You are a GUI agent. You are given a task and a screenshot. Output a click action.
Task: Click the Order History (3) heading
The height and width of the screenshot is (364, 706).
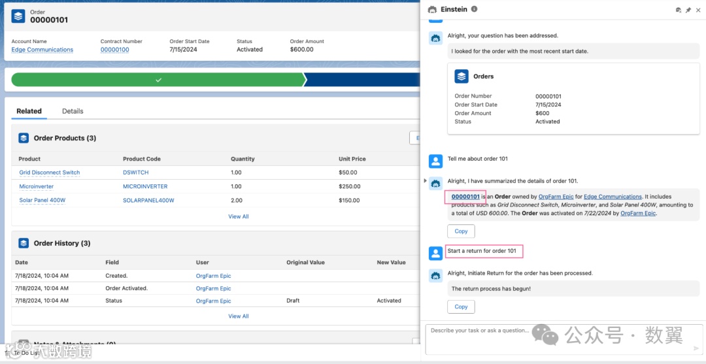[62, 243]
